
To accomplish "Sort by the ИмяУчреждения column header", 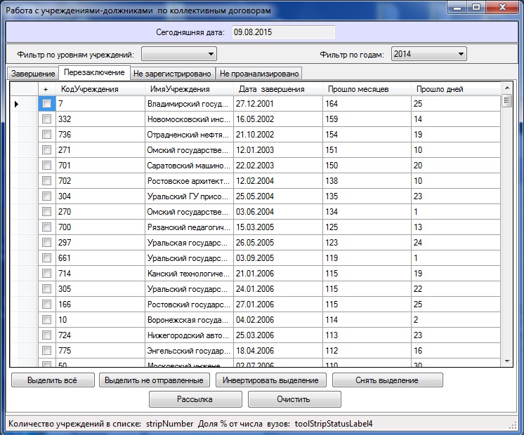I will (189, 89).
